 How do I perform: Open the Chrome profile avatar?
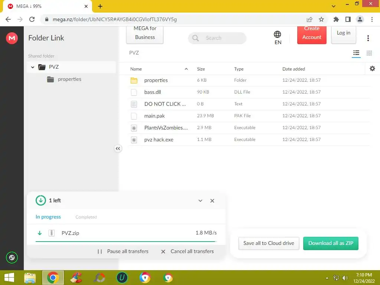click(360, 19)
